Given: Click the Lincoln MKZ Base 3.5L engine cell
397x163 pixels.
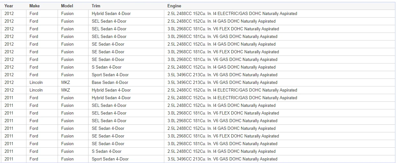Looking at the screenshot, I should [x=223, y=82].
